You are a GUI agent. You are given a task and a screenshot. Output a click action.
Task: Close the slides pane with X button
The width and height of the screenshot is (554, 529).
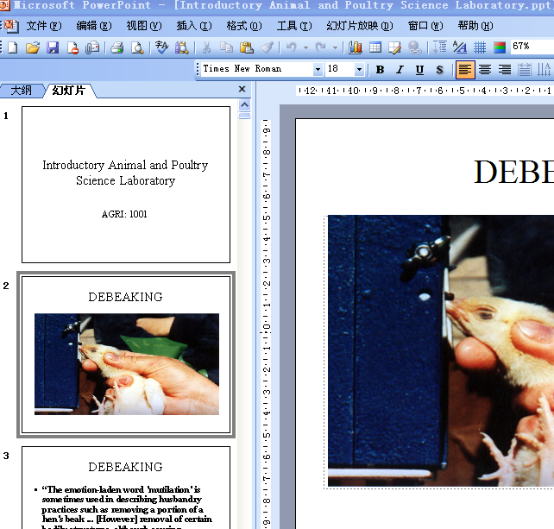(242, 89)
